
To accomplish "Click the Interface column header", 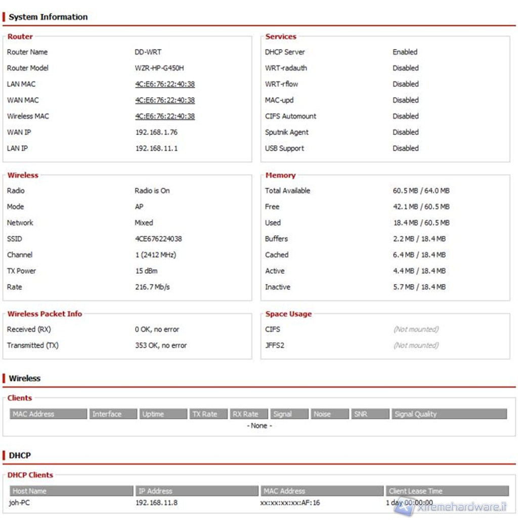I will point(113,414).
